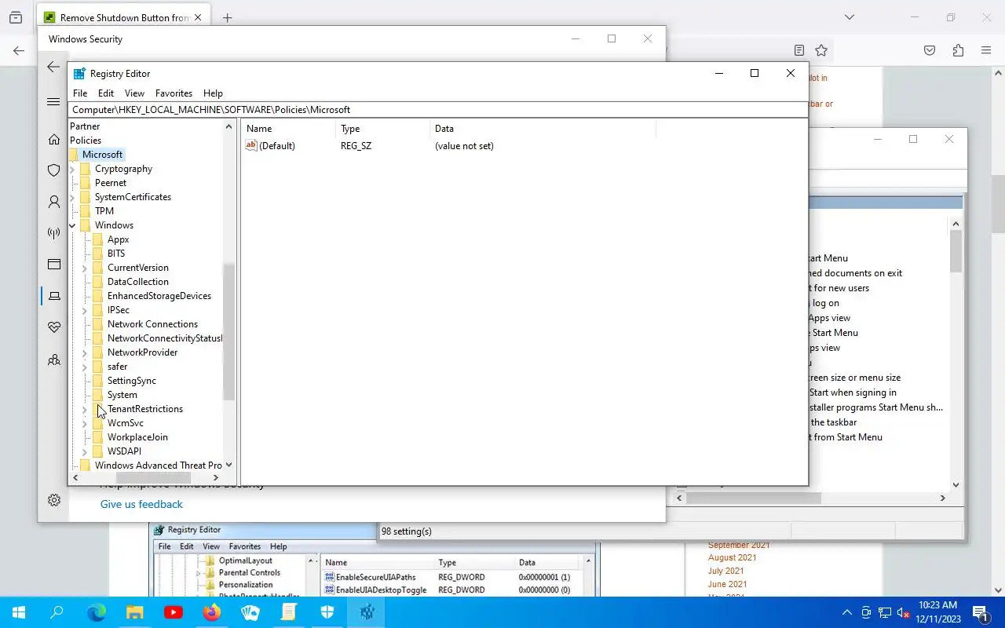Open Registry Editor Edit menu
This screenshot has width=1005, height=628.
point(106,93)
